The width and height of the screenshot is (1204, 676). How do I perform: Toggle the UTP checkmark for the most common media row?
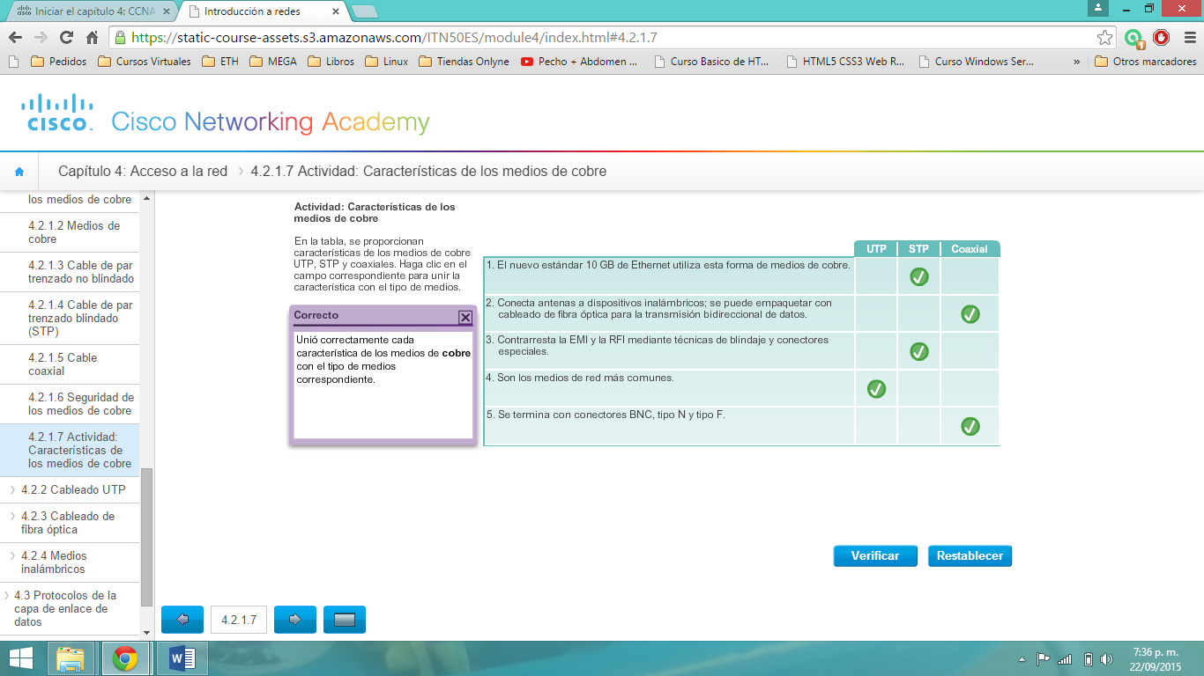875,387
